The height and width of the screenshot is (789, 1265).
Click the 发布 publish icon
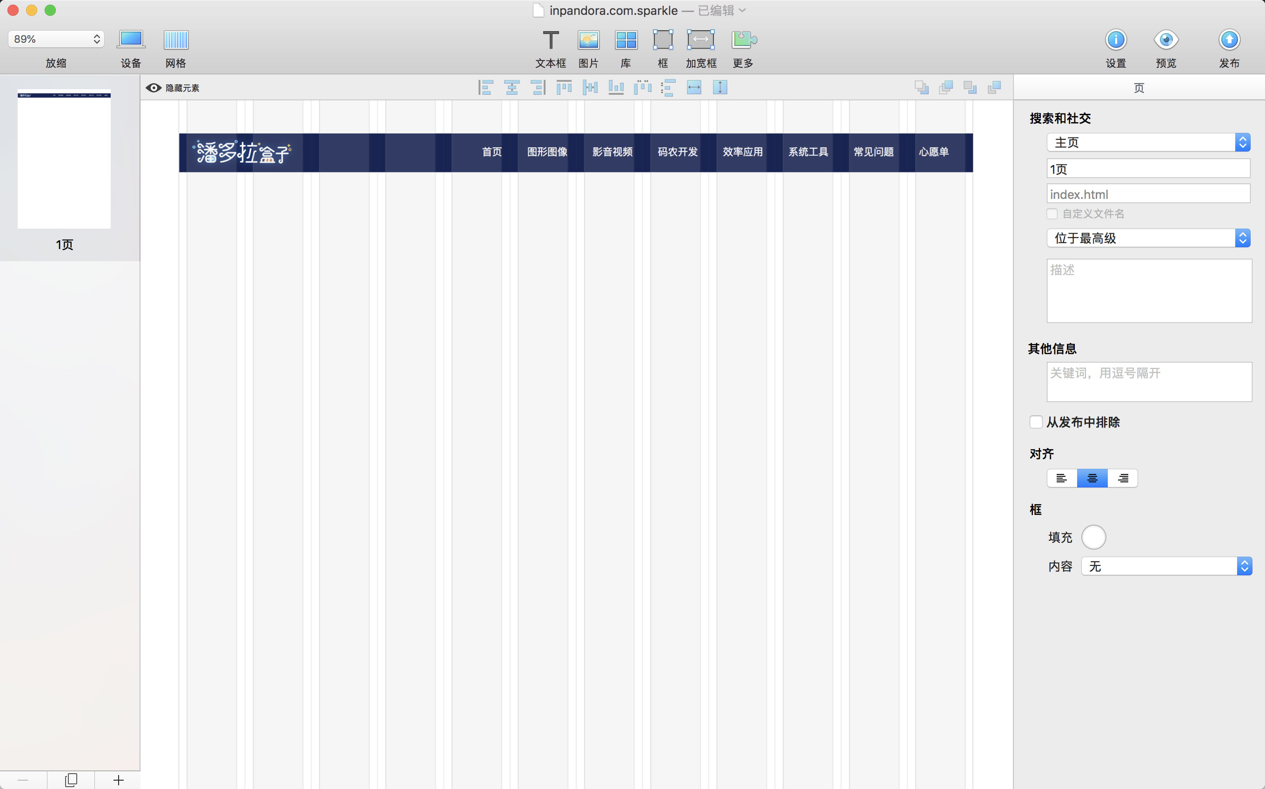click(x=1229, y=40)
